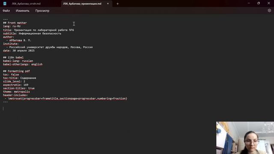274x154 pixels.
Task: Click the 'babel-otherlangs: english' line
Action: (23, 65)
